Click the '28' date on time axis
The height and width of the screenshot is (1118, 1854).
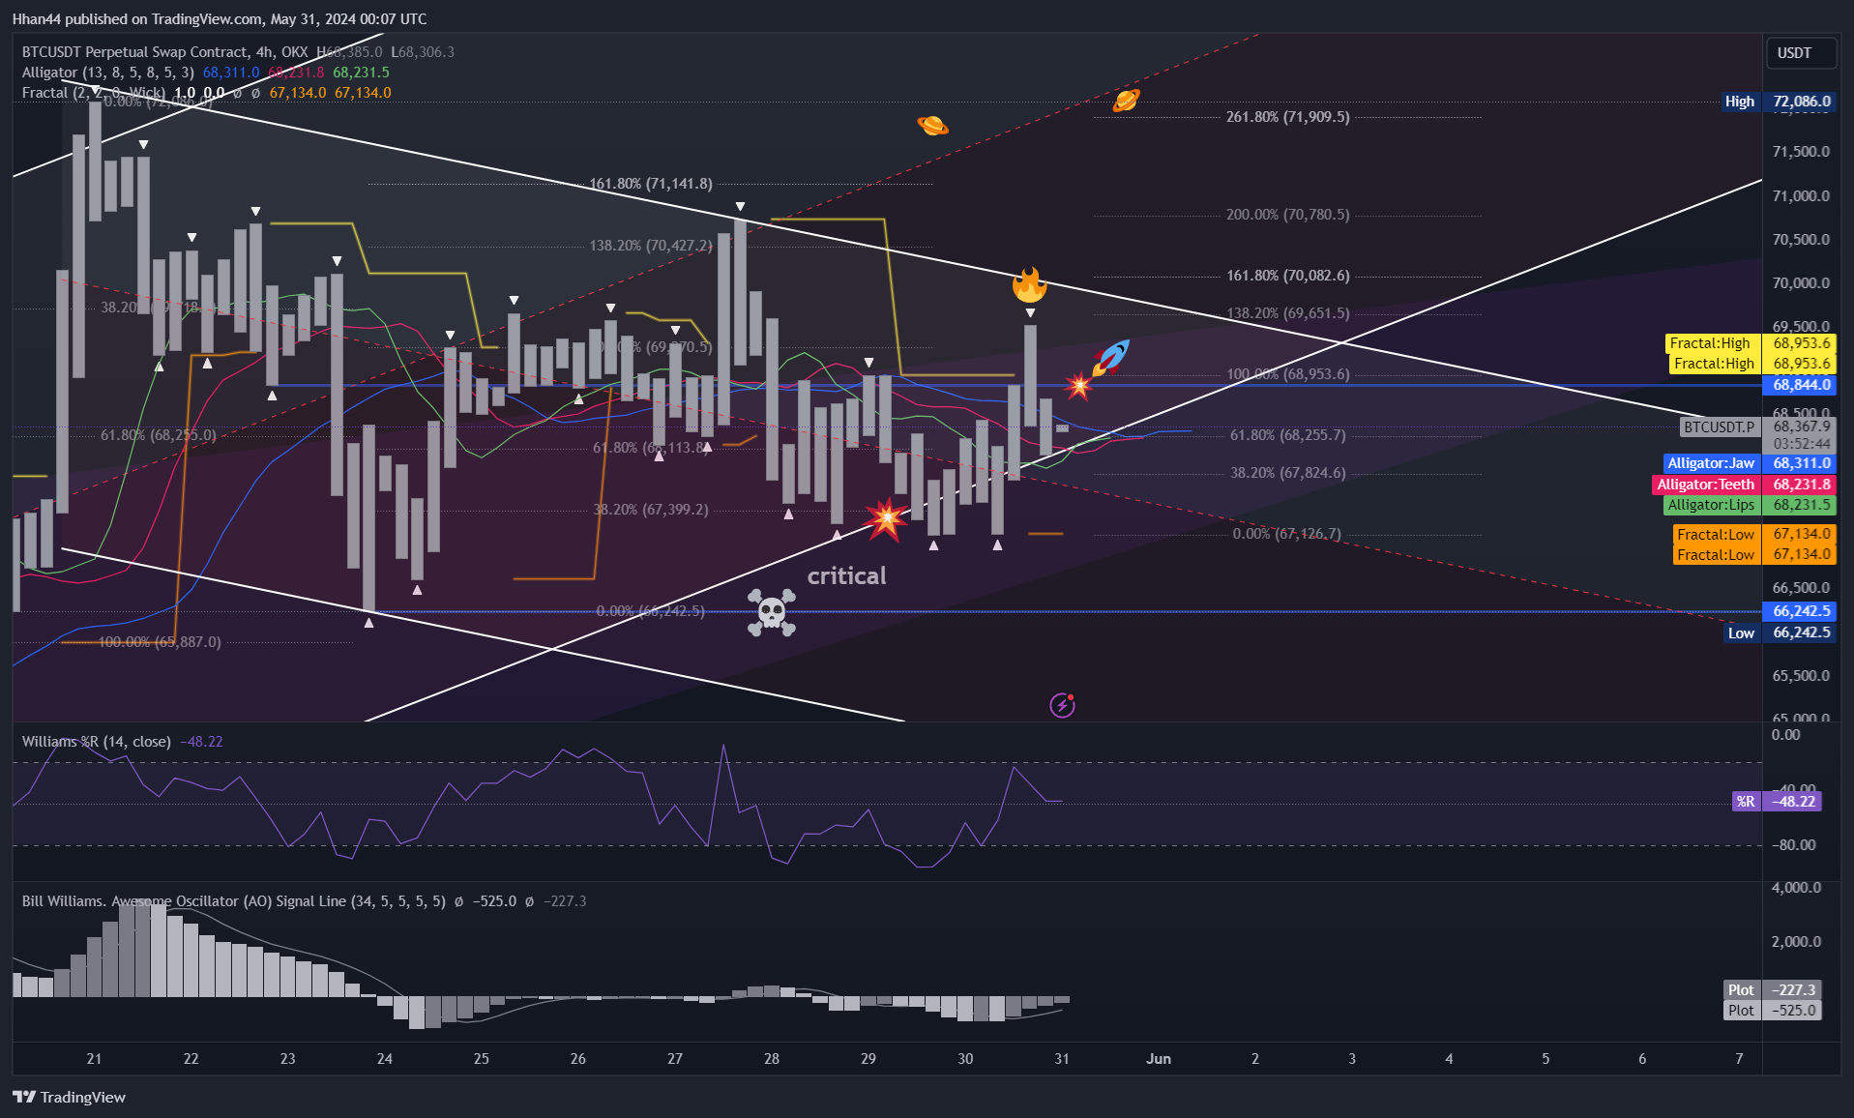point(771,1059)
